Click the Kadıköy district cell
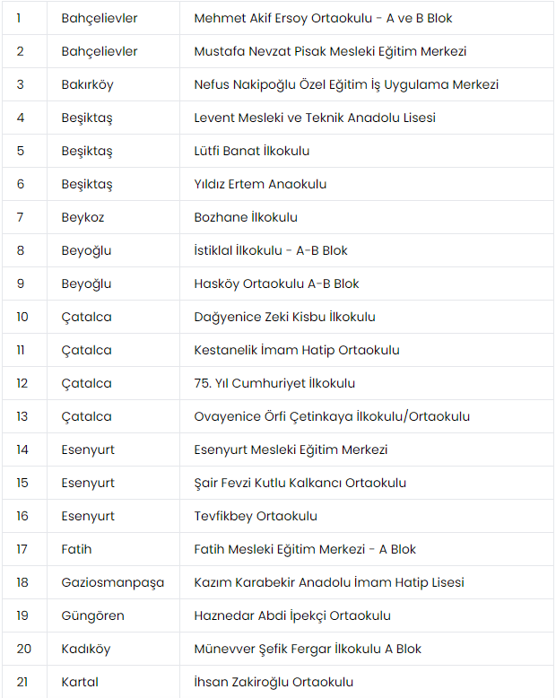Viewport: 556px width, 698px height. 85,649
